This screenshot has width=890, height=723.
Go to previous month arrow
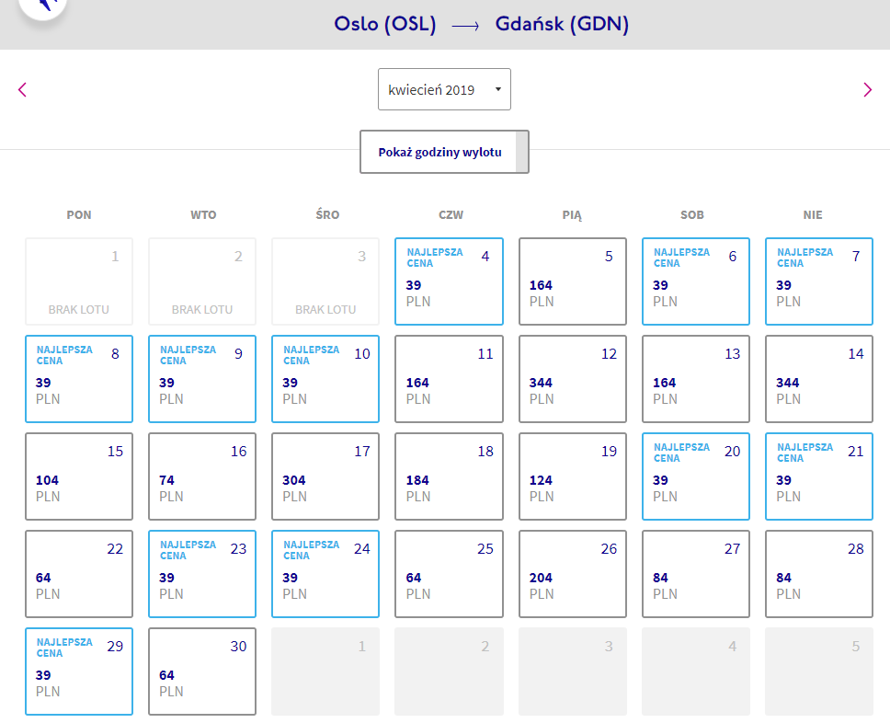(23, 89)
